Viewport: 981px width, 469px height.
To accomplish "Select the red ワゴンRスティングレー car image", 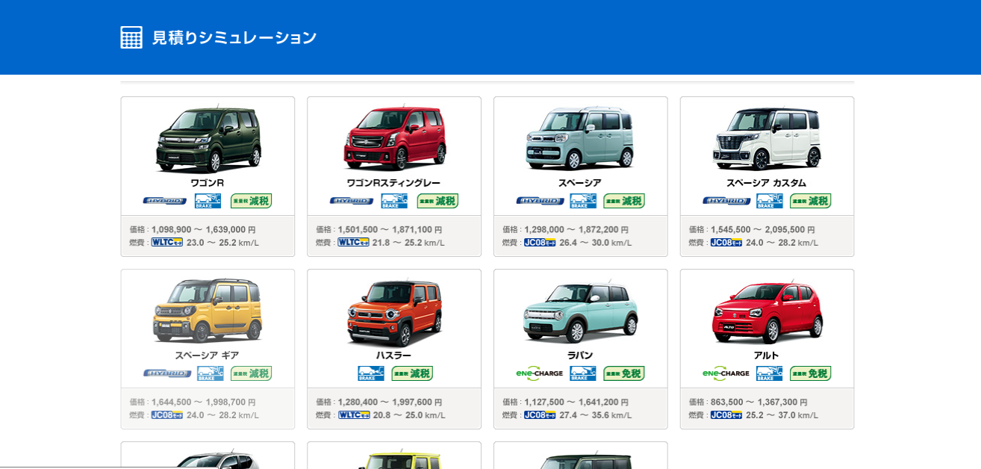I will 395,138.
